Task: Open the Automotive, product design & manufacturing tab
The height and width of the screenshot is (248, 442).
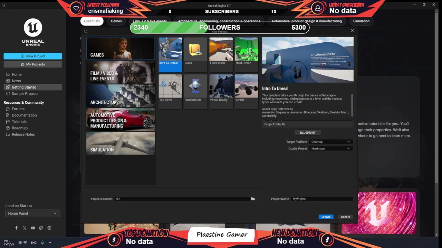Action: [307, 21]
